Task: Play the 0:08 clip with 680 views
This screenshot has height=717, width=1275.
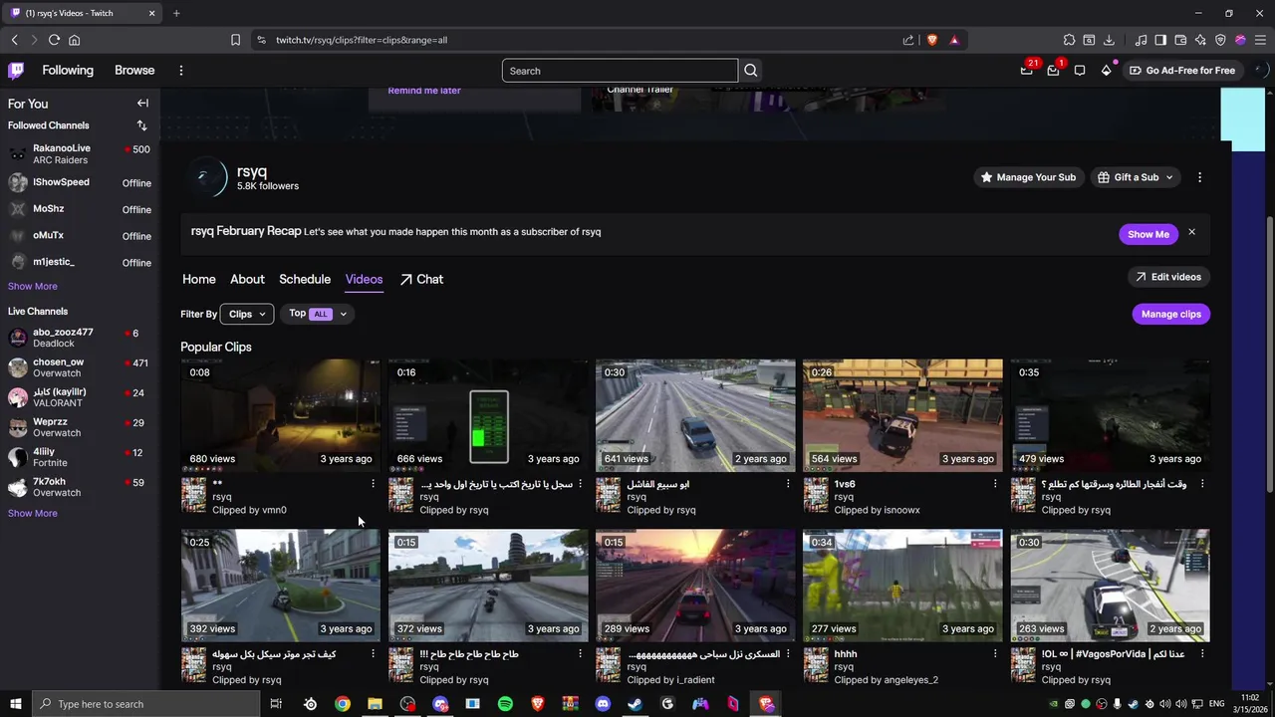Action: [x=280, y=415]
